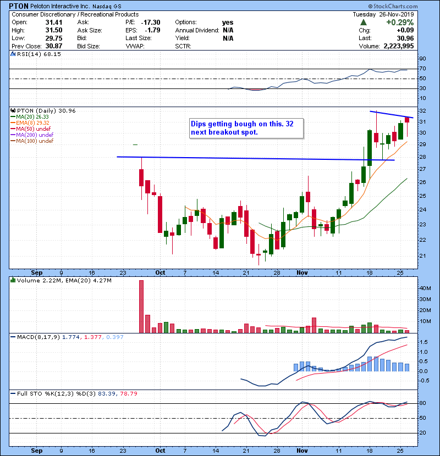Click the candlestick icon beside PTON (Daily)
Image resolution: width=440 pixels, height=456 pixels.
[13, 110]
